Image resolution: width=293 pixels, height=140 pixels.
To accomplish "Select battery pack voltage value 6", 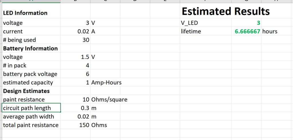I will (75, 74).
